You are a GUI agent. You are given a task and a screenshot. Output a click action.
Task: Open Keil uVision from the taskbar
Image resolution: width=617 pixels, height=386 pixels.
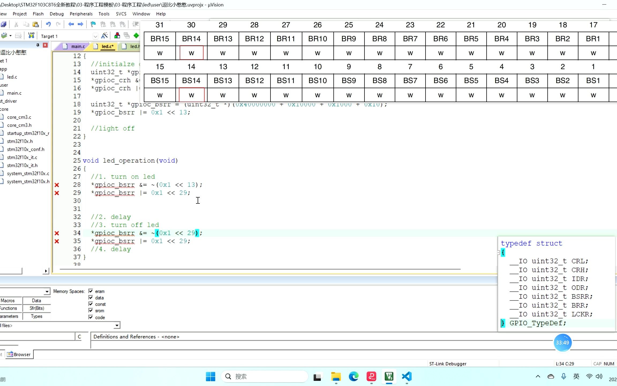coord(389,377)
